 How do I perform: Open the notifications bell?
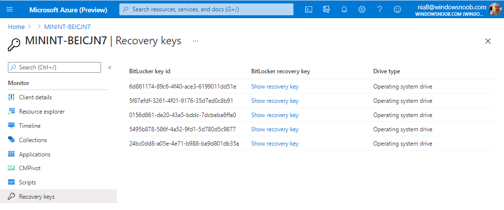(x=344, y=9)
